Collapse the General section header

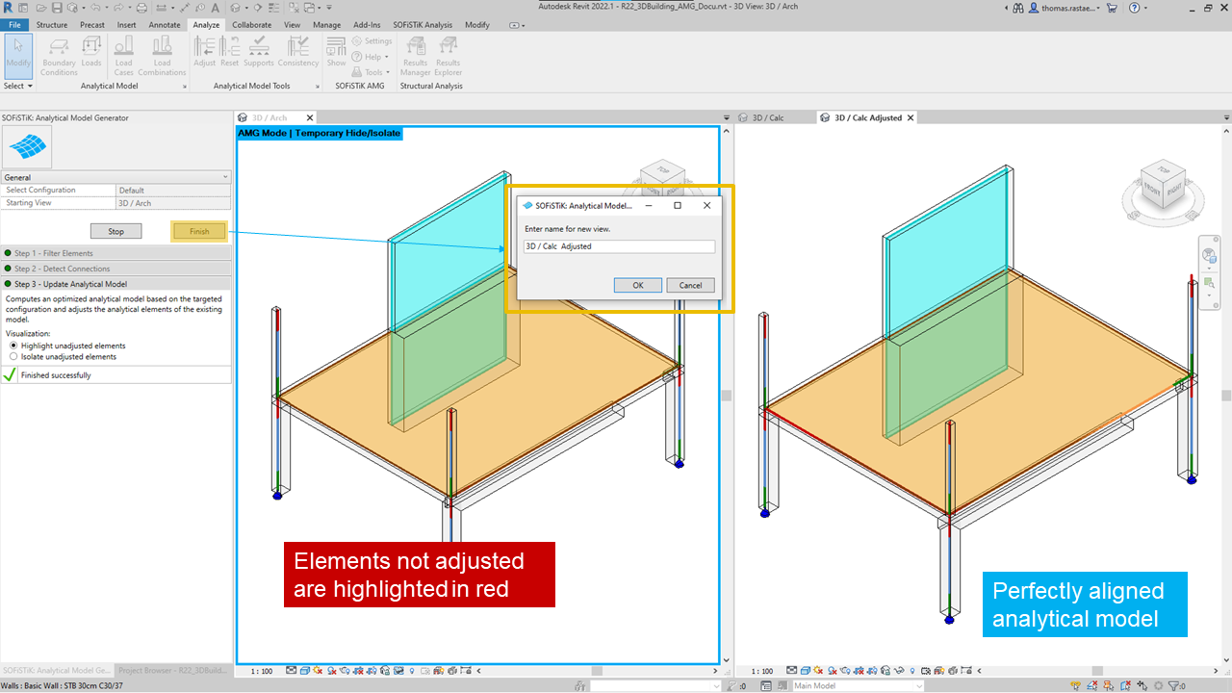pos(116,177)
